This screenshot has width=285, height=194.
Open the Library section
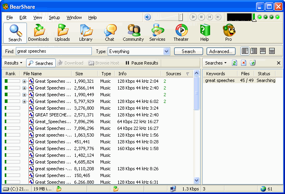point(85,33)
